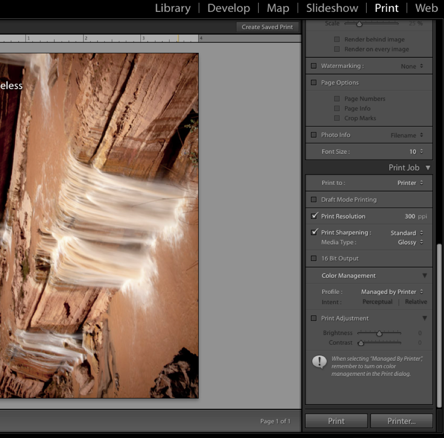Enable 16 Bit Output
This screenshot has width=444, height=438.
(x=314, y=258)
